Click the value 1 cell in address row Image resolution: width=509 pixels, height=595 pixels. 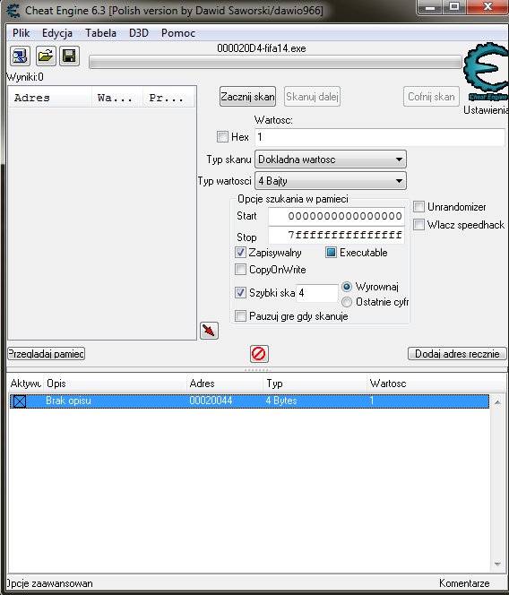(x=372, y=401)
